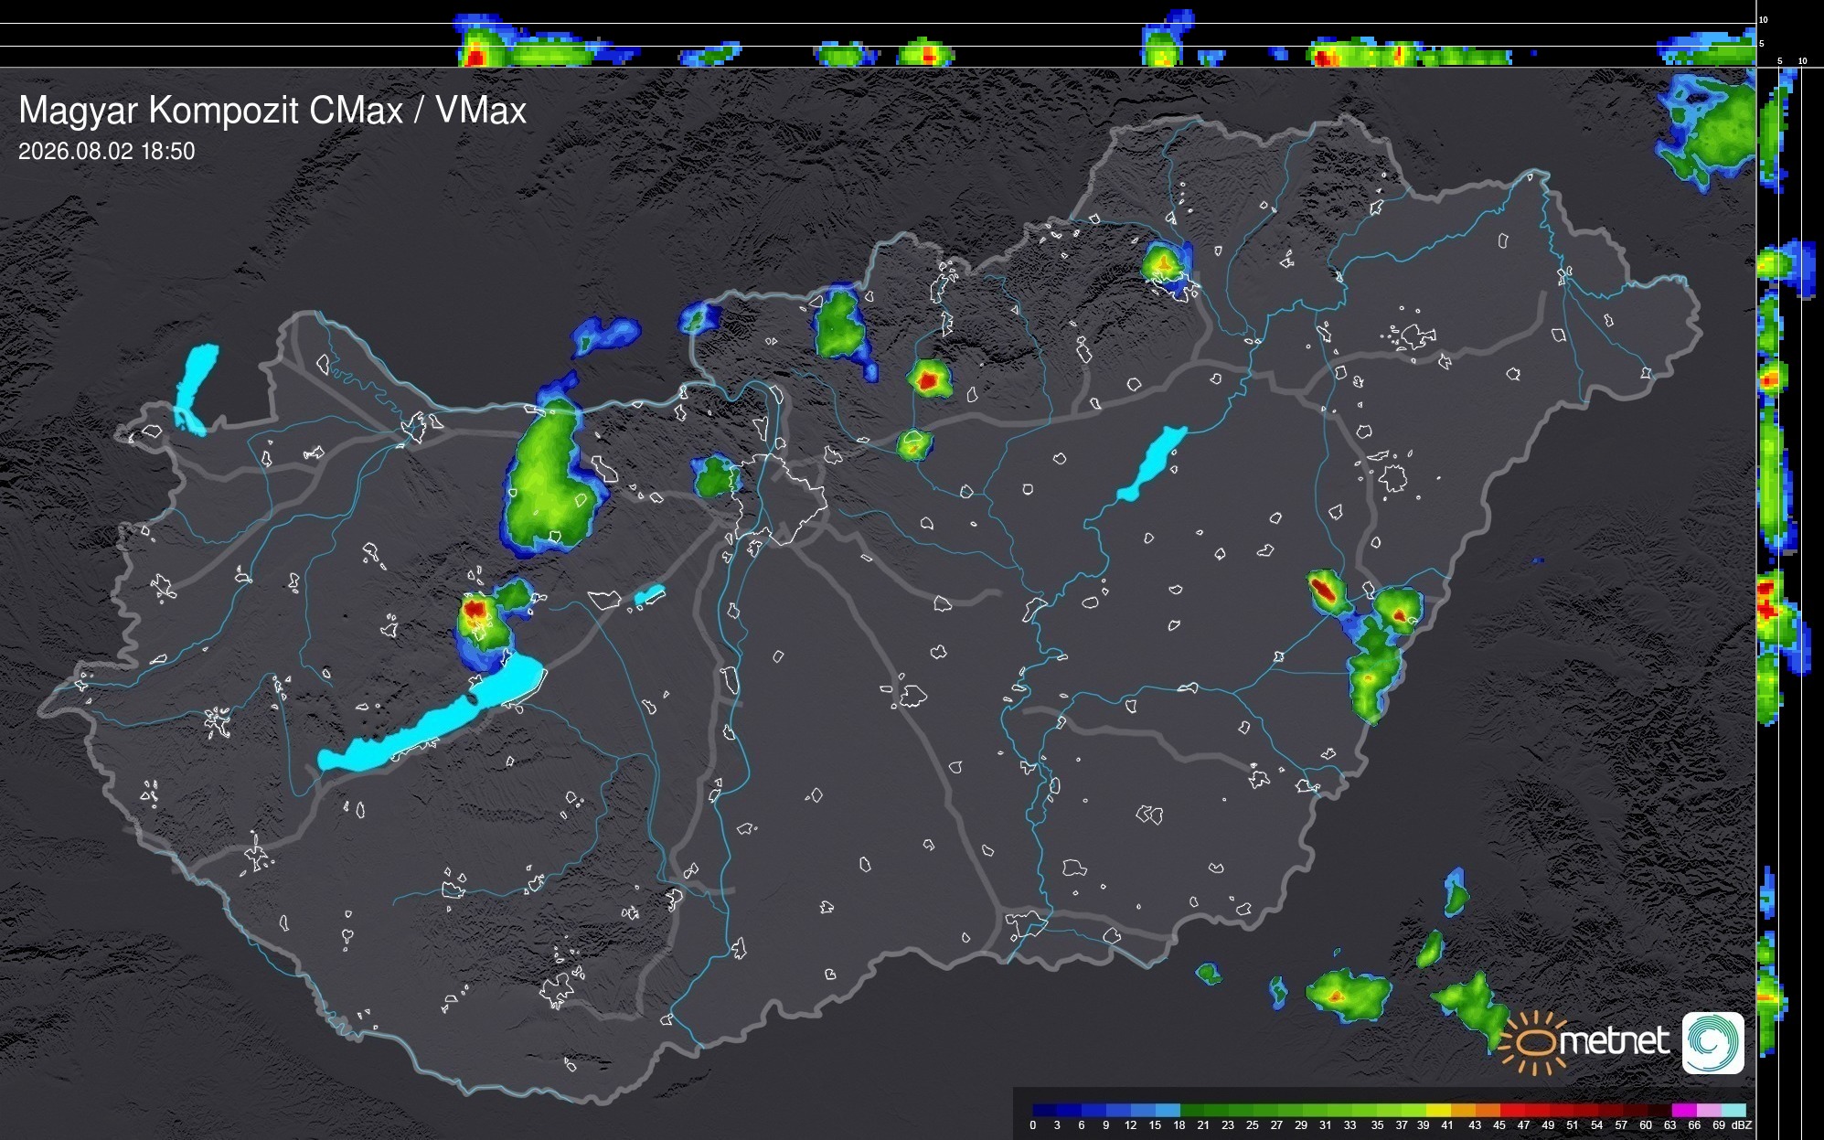Click the '39' legend value

point(1424,1125)
